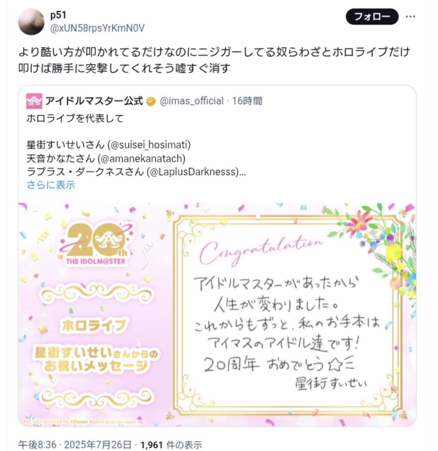The height and width of the screenshot is (451, 438).
Task: Click the 16時間 quoted post timestamp
Action: [247, 101]
